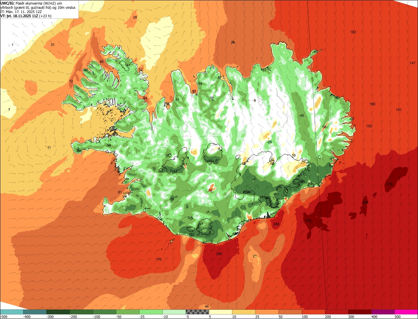Select the -100 to -50 green legend swatch
Screen dimensions: 418x319
coord(104,312)
